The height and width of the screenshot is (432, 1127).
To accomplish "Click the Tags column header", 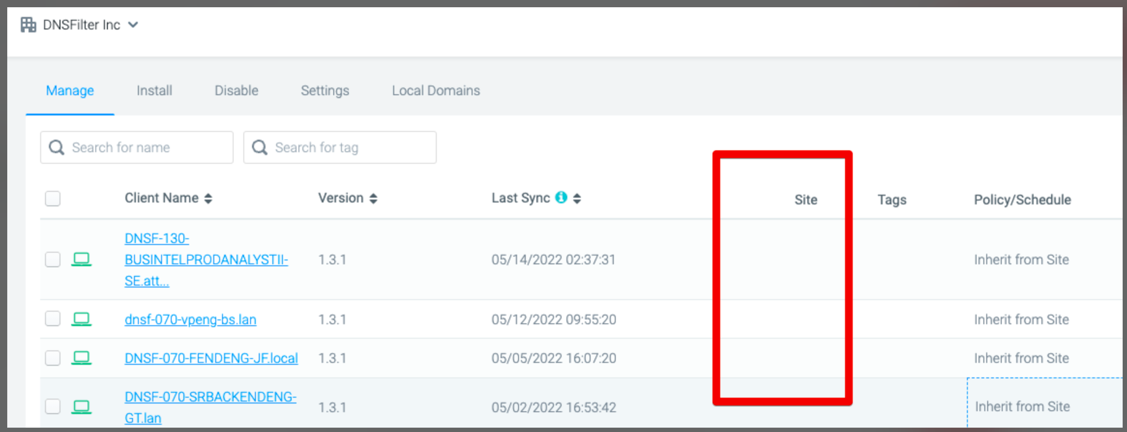I will tap(892, 200).
